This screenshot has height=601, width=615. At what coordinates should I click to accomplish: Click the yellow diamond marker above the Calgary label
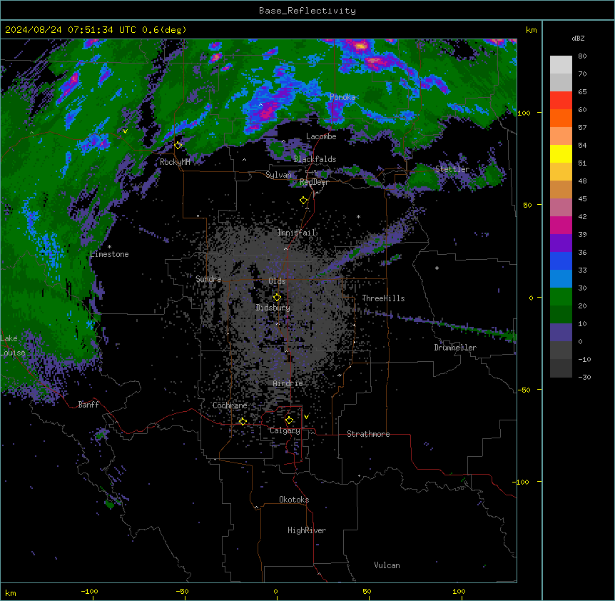tap(289, 420)
